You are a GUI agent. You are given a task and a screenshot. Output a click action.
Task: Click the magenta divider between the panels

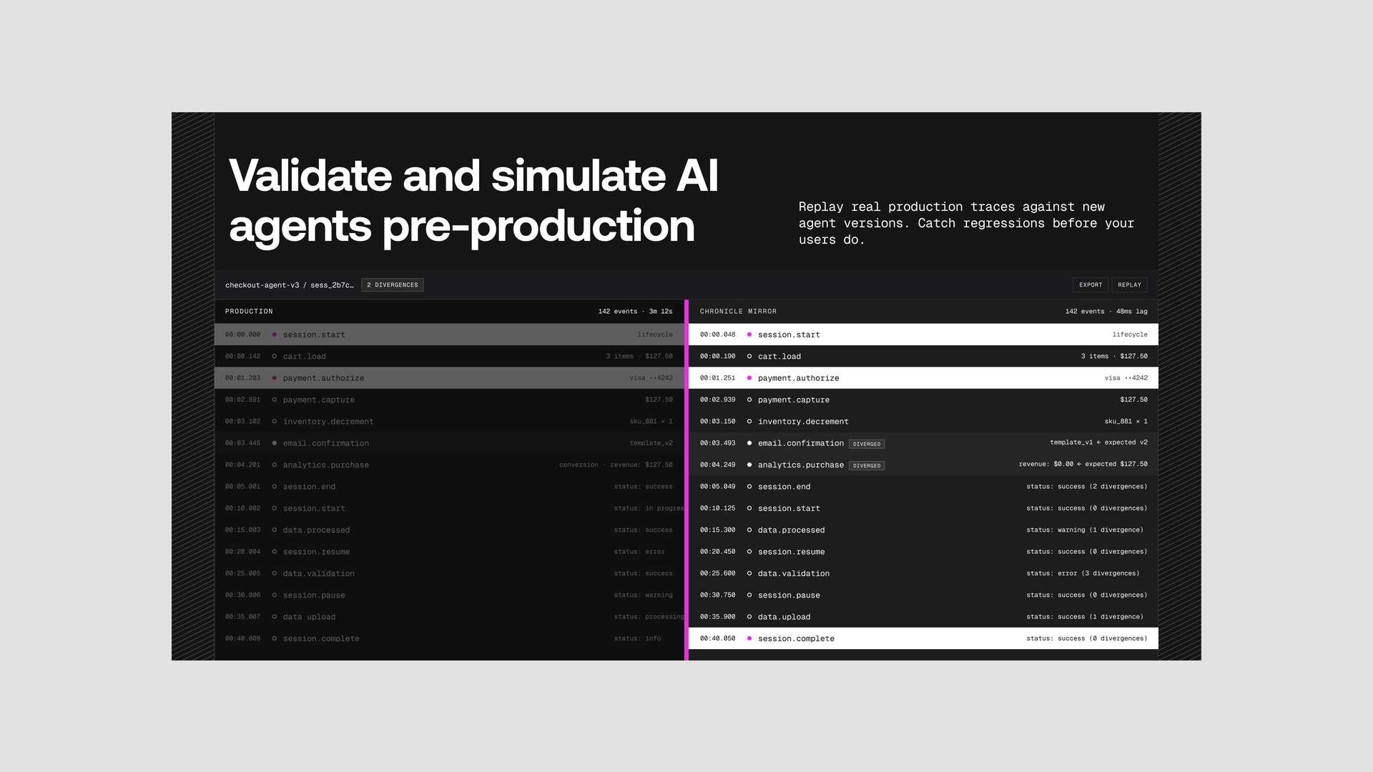point(686,480)
